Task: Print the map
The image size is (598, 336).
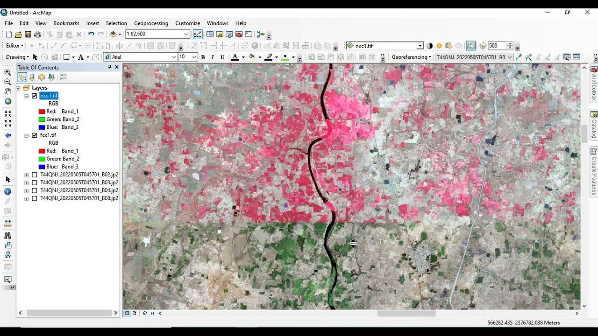Action: [38, 34]
